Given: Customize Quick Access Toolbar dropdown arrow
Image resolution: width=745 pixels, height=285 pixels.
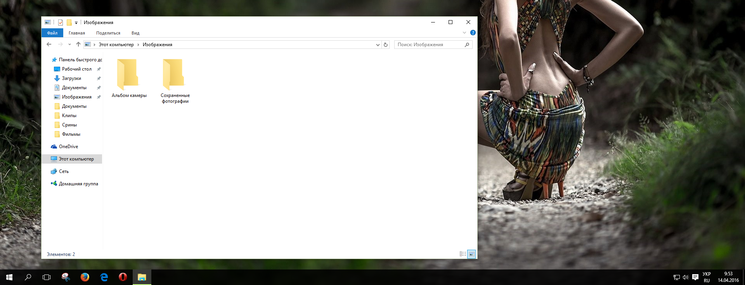Looking at the screenshot, I should click(76, 23).
